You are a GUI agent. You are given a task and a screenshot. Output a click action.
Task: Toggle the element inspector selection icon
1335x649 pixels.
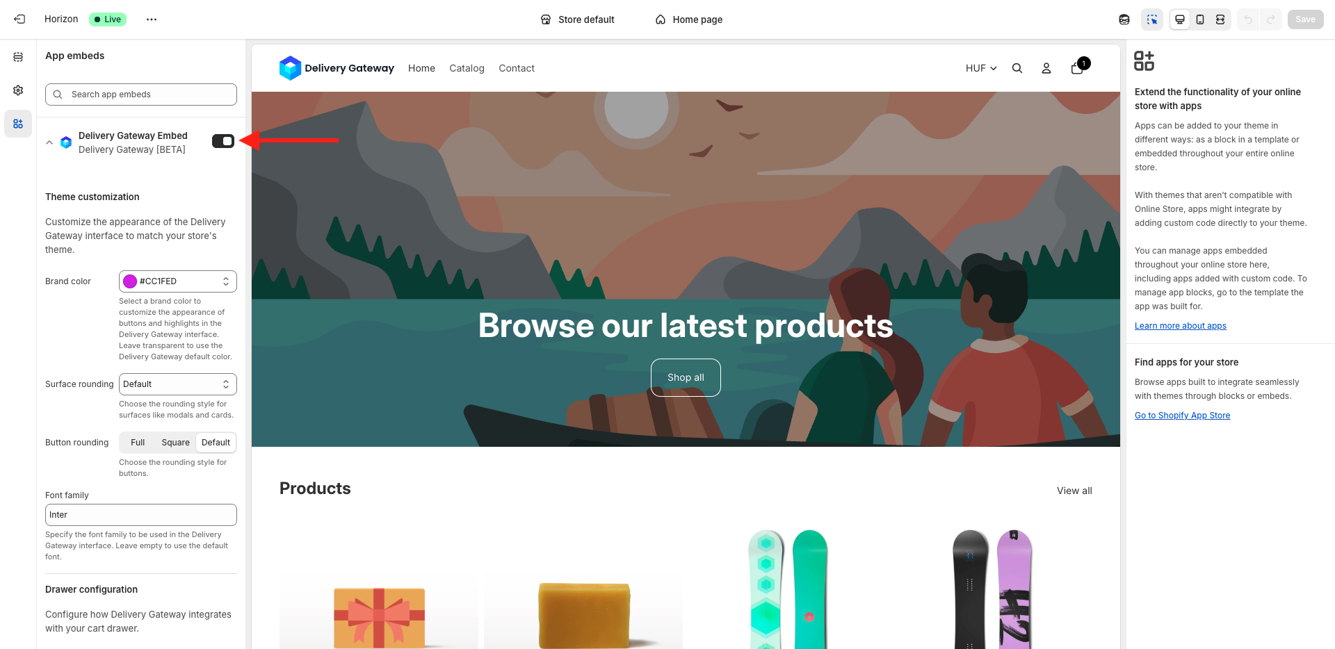point(1152,19)
